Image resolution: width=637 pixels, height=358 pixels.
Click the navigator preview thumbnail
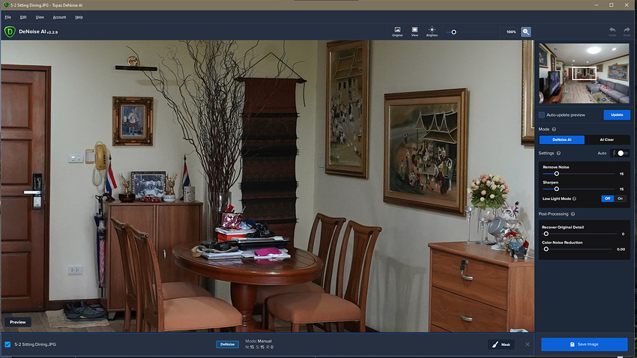click(585, 73)
